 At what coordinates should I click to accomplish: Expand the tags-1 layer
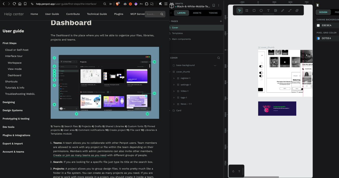174,98
